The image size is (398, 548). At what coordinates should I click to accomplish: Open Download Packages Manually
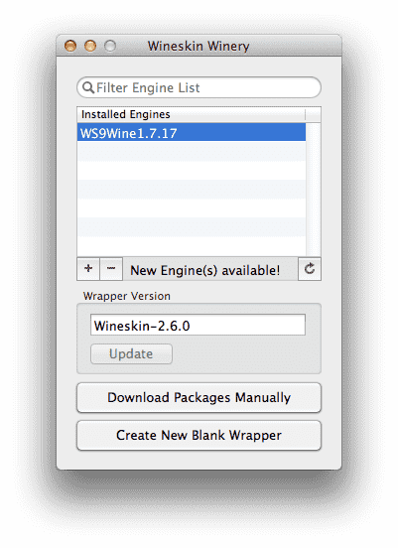[x=199, y=398]
